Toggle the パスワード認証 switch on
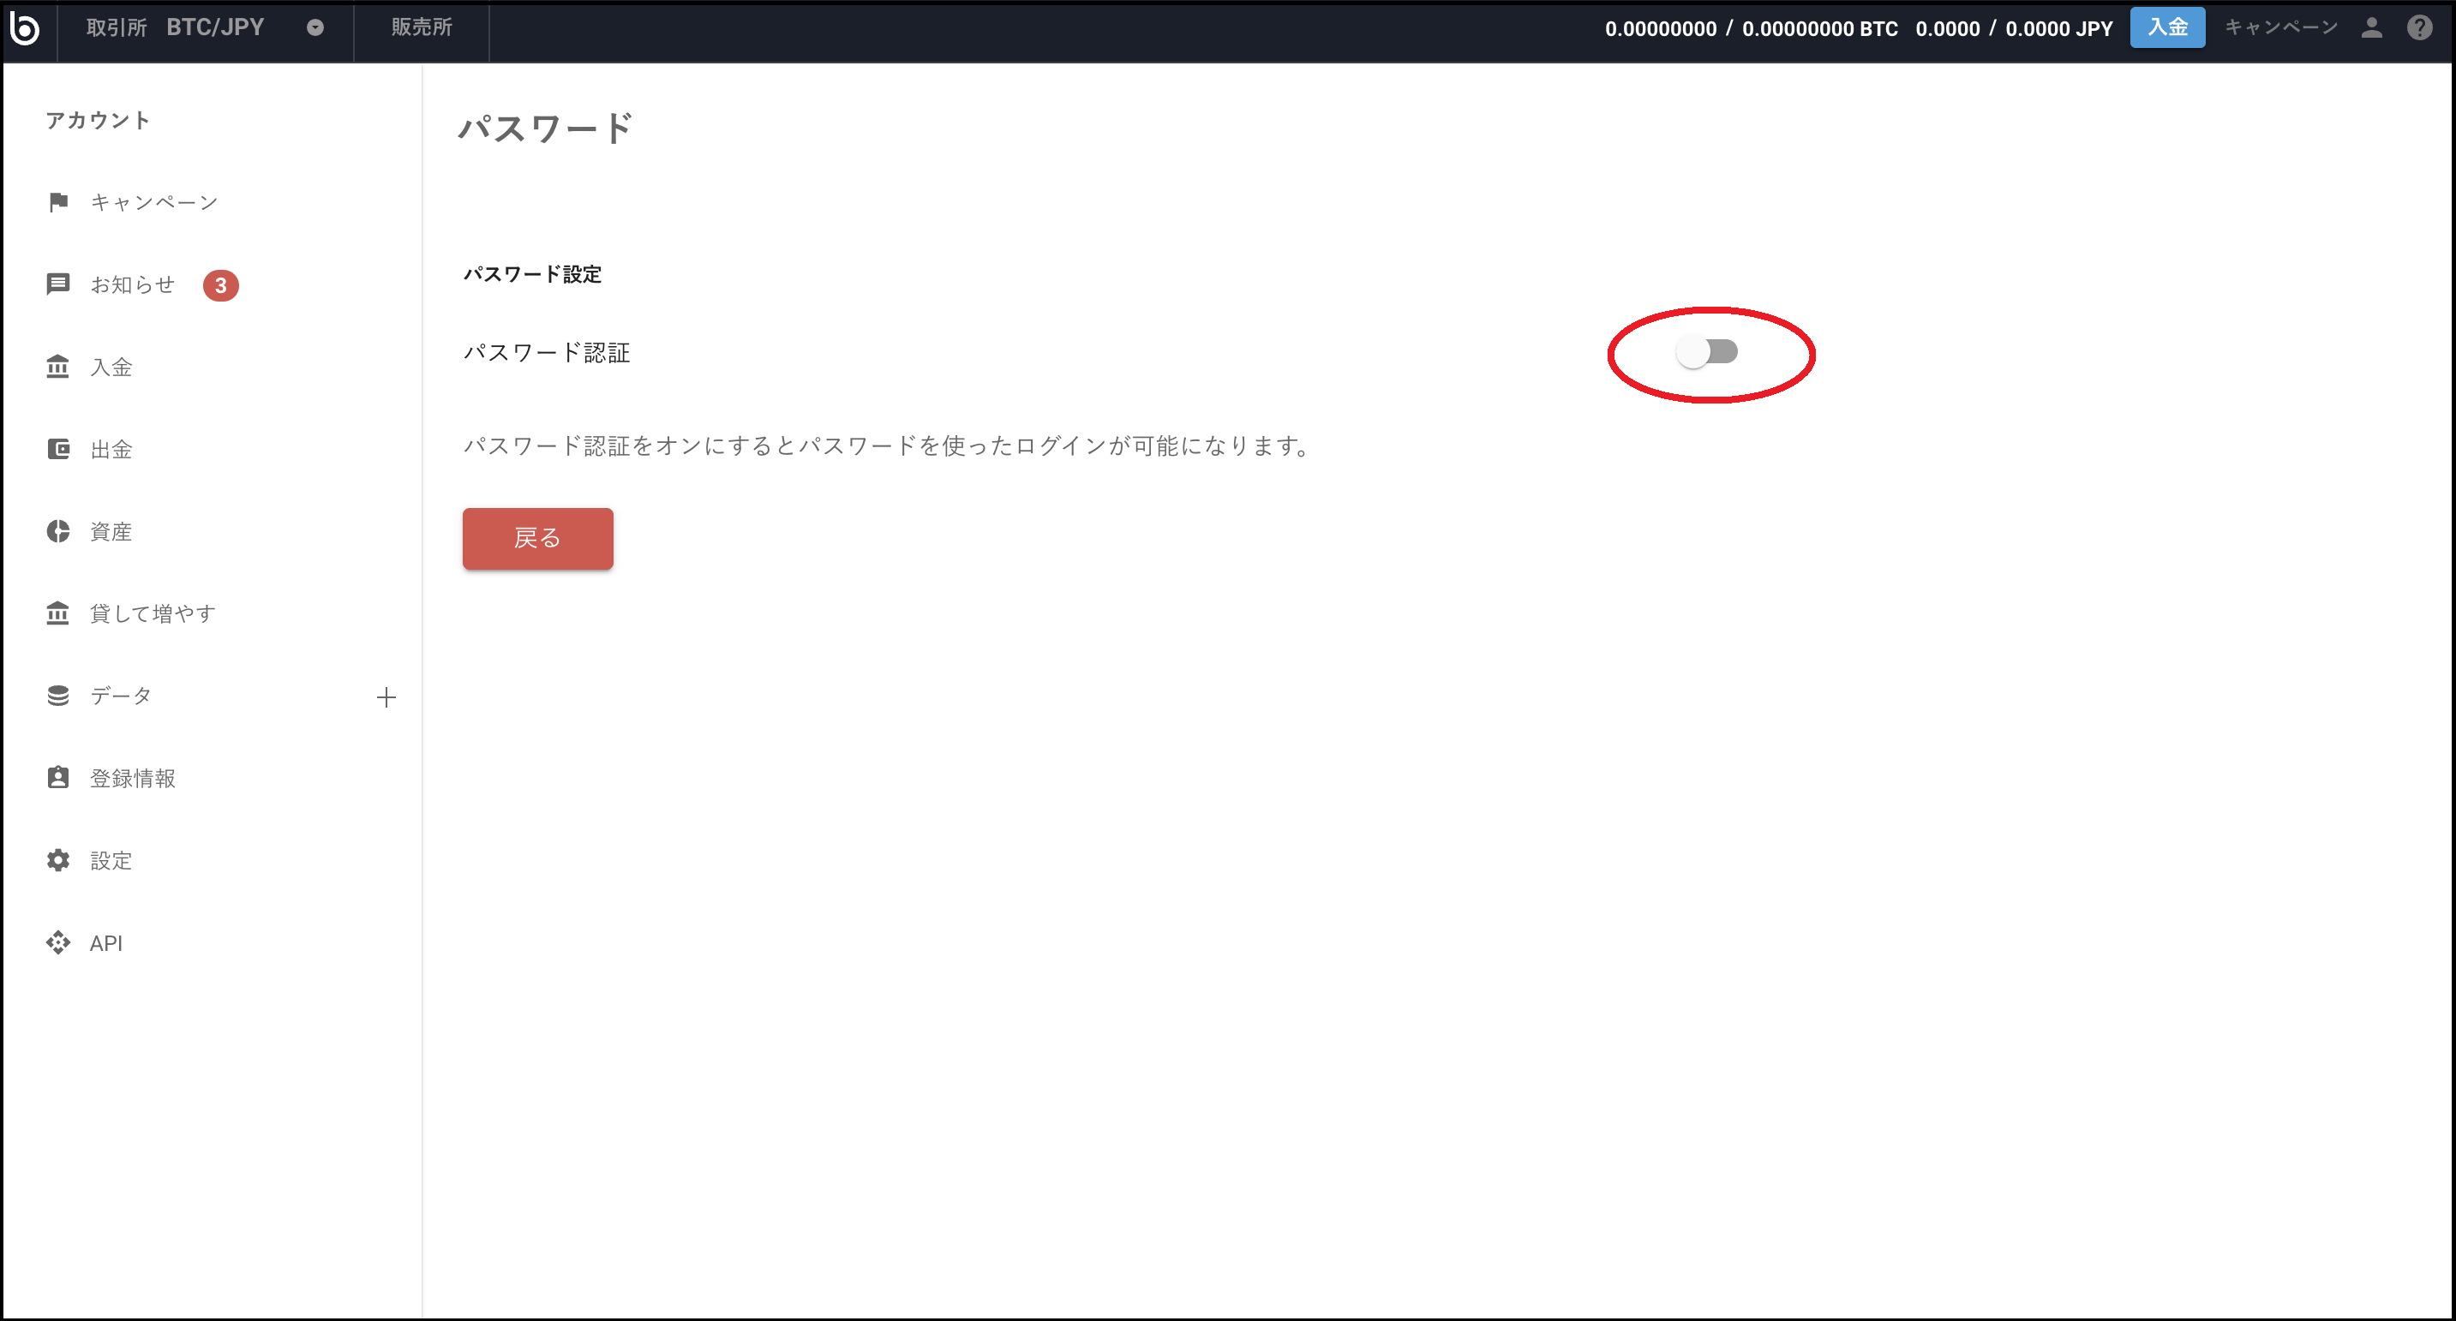2456x1321 pixels. pos(1708,353)
